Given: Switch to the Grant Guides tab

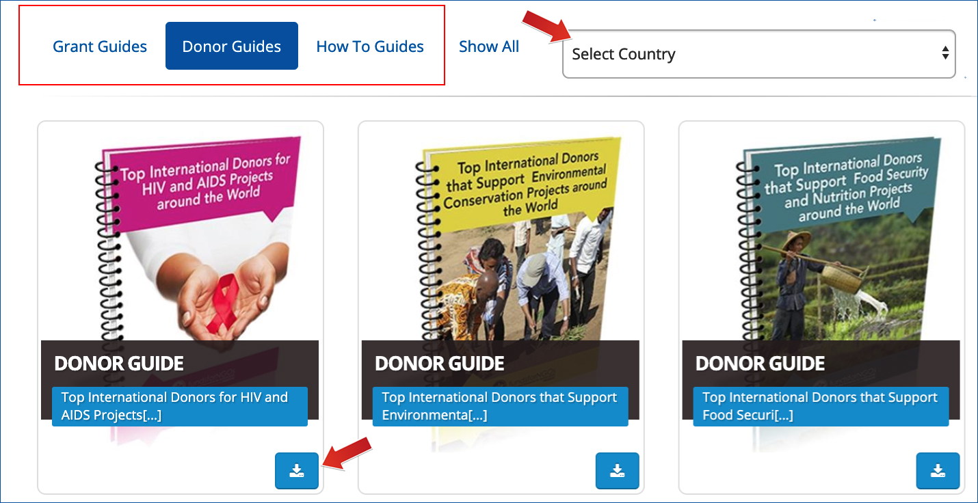Looking at the screenshot, I should click(x=100, y=46).
